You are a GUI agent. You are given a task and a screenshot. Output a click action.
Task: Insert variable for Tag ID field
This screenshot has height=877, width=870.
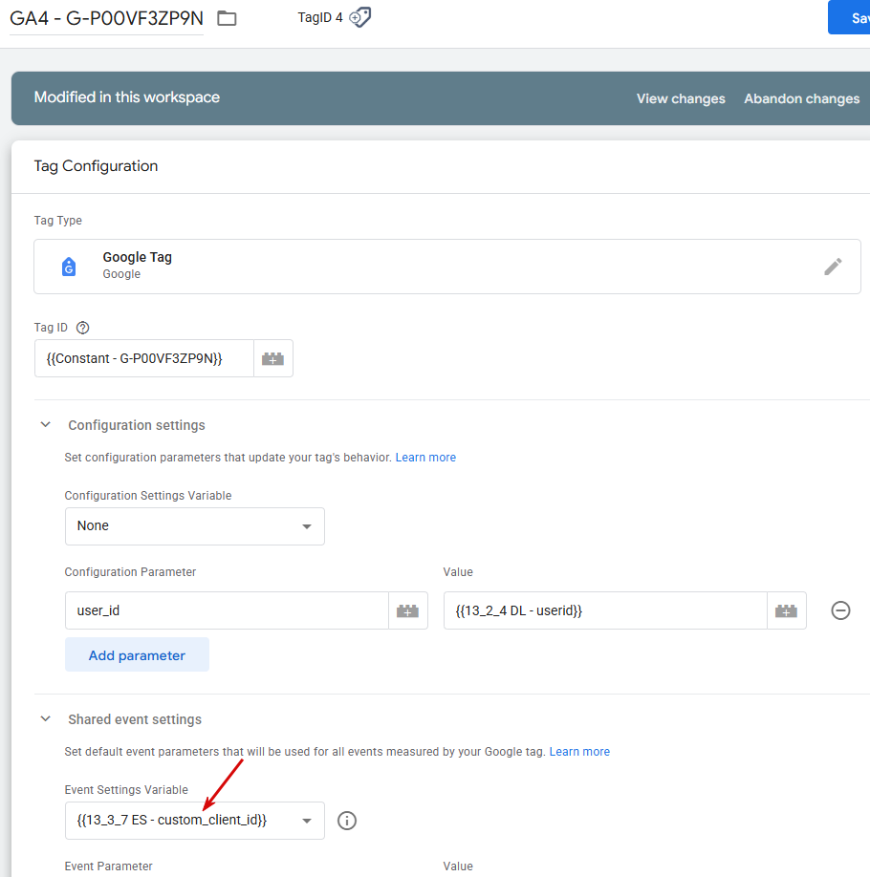273,358
